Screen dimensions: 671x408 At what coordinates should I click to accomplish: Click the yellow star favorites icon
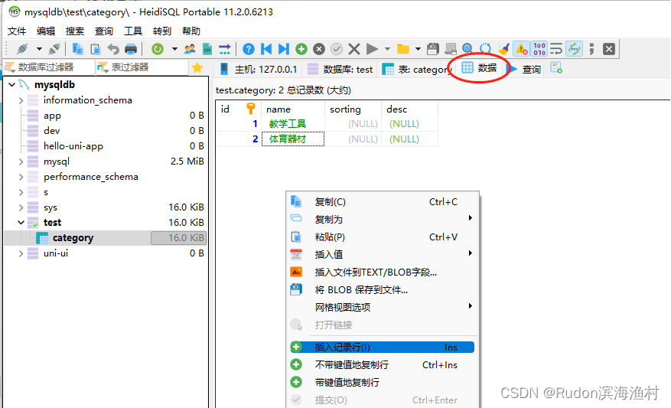coord(197,67)
